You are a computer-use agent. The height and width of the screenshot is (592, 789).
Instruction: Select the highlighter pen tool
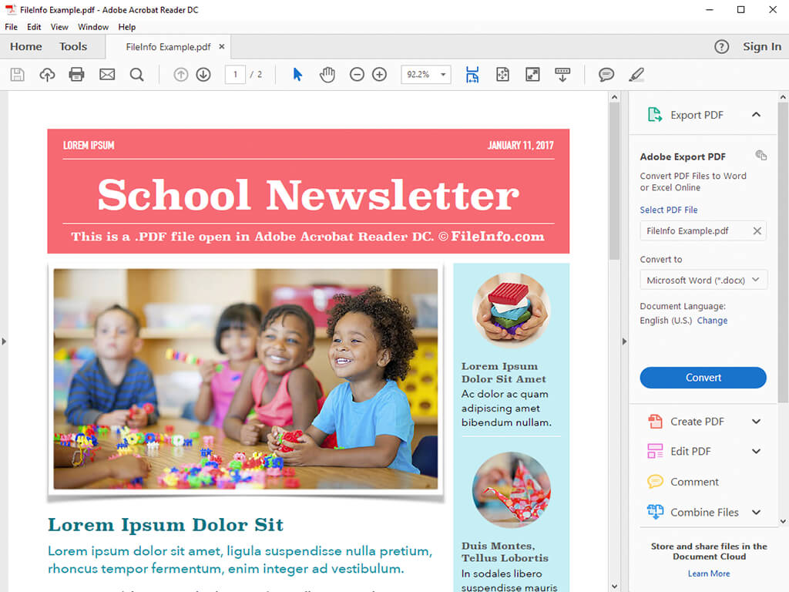(x=636, y=75)
